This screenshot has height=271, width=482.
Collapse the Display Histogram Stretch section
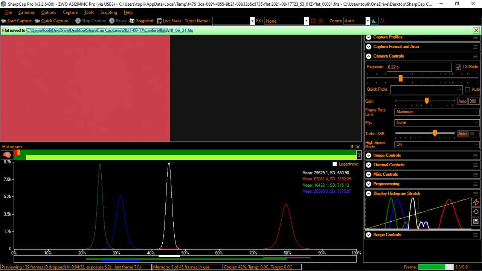[368, 193]
